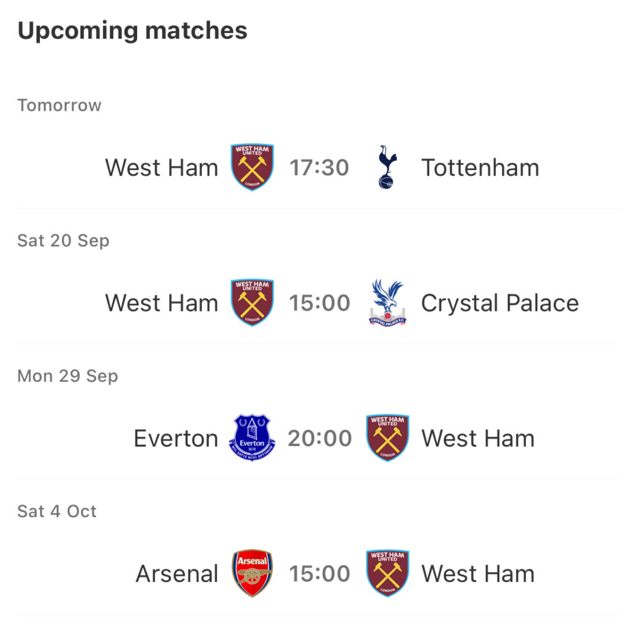Click the Arsenal cannon crest
Screen dimensions: 638x630
coord(252,573)
